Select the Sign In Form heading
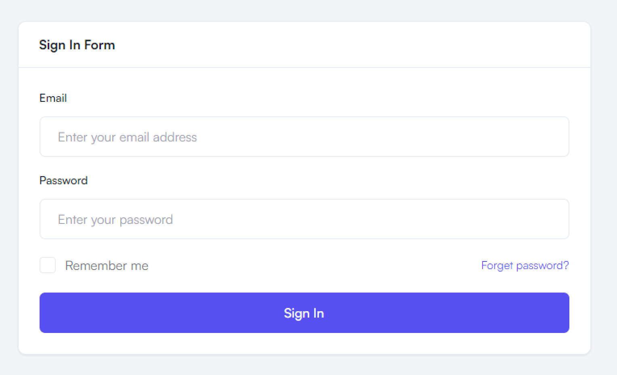Screen dimensions: 617x375 [x=77, y=45]
